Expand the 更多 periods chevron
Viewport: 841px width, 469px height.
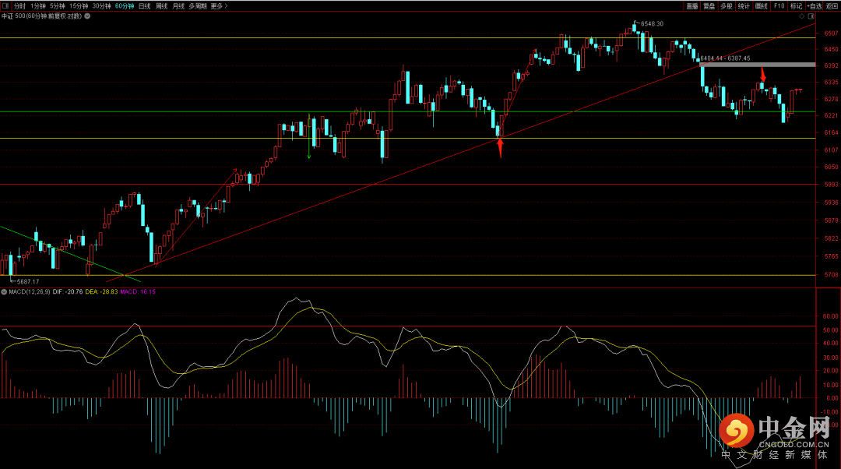226,6
